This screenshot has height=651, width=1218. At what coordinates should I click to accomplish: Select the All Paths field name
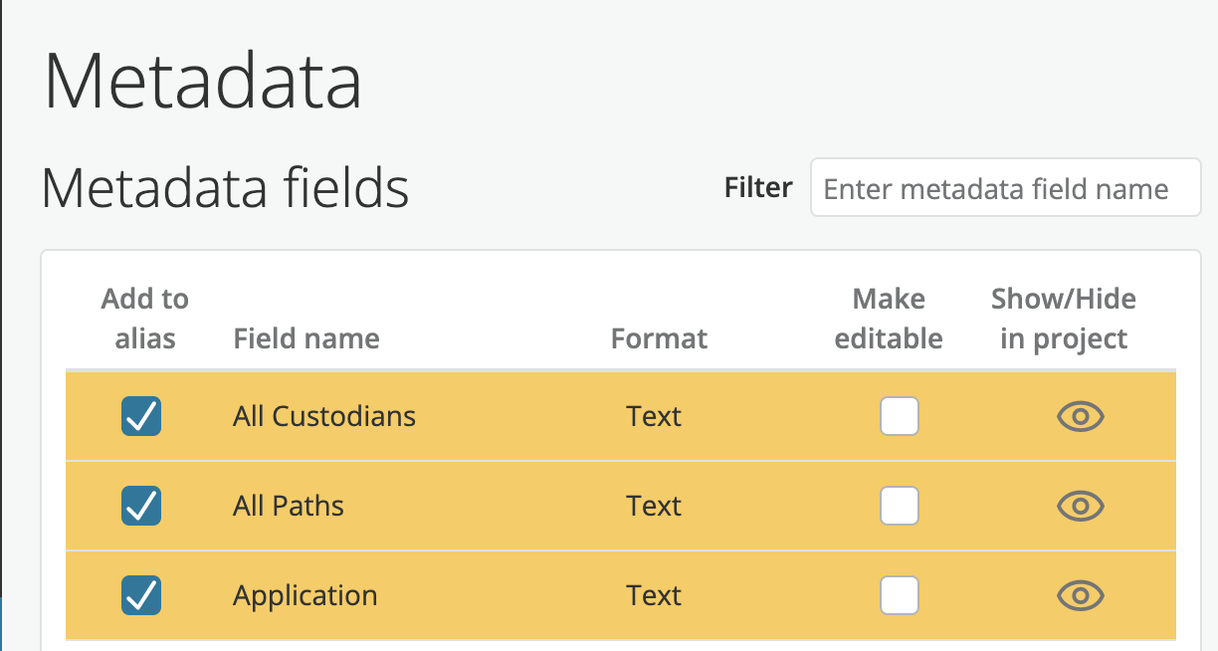pos(289,506)
